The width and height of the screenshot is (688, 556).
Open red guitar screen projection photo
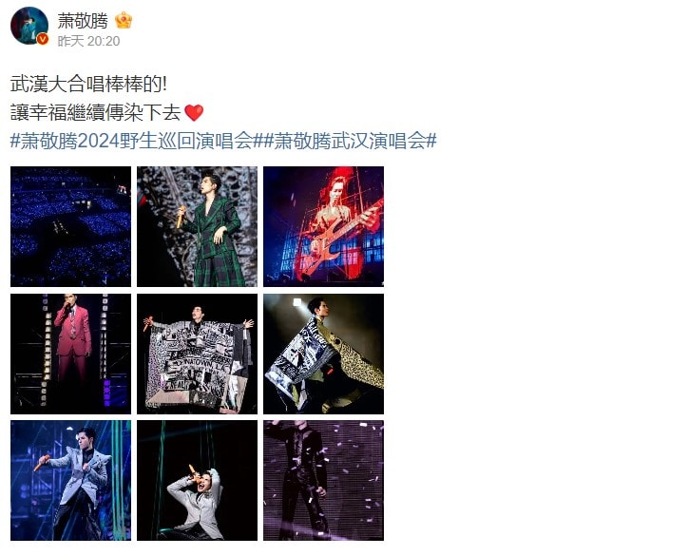(x=323, y=226)
